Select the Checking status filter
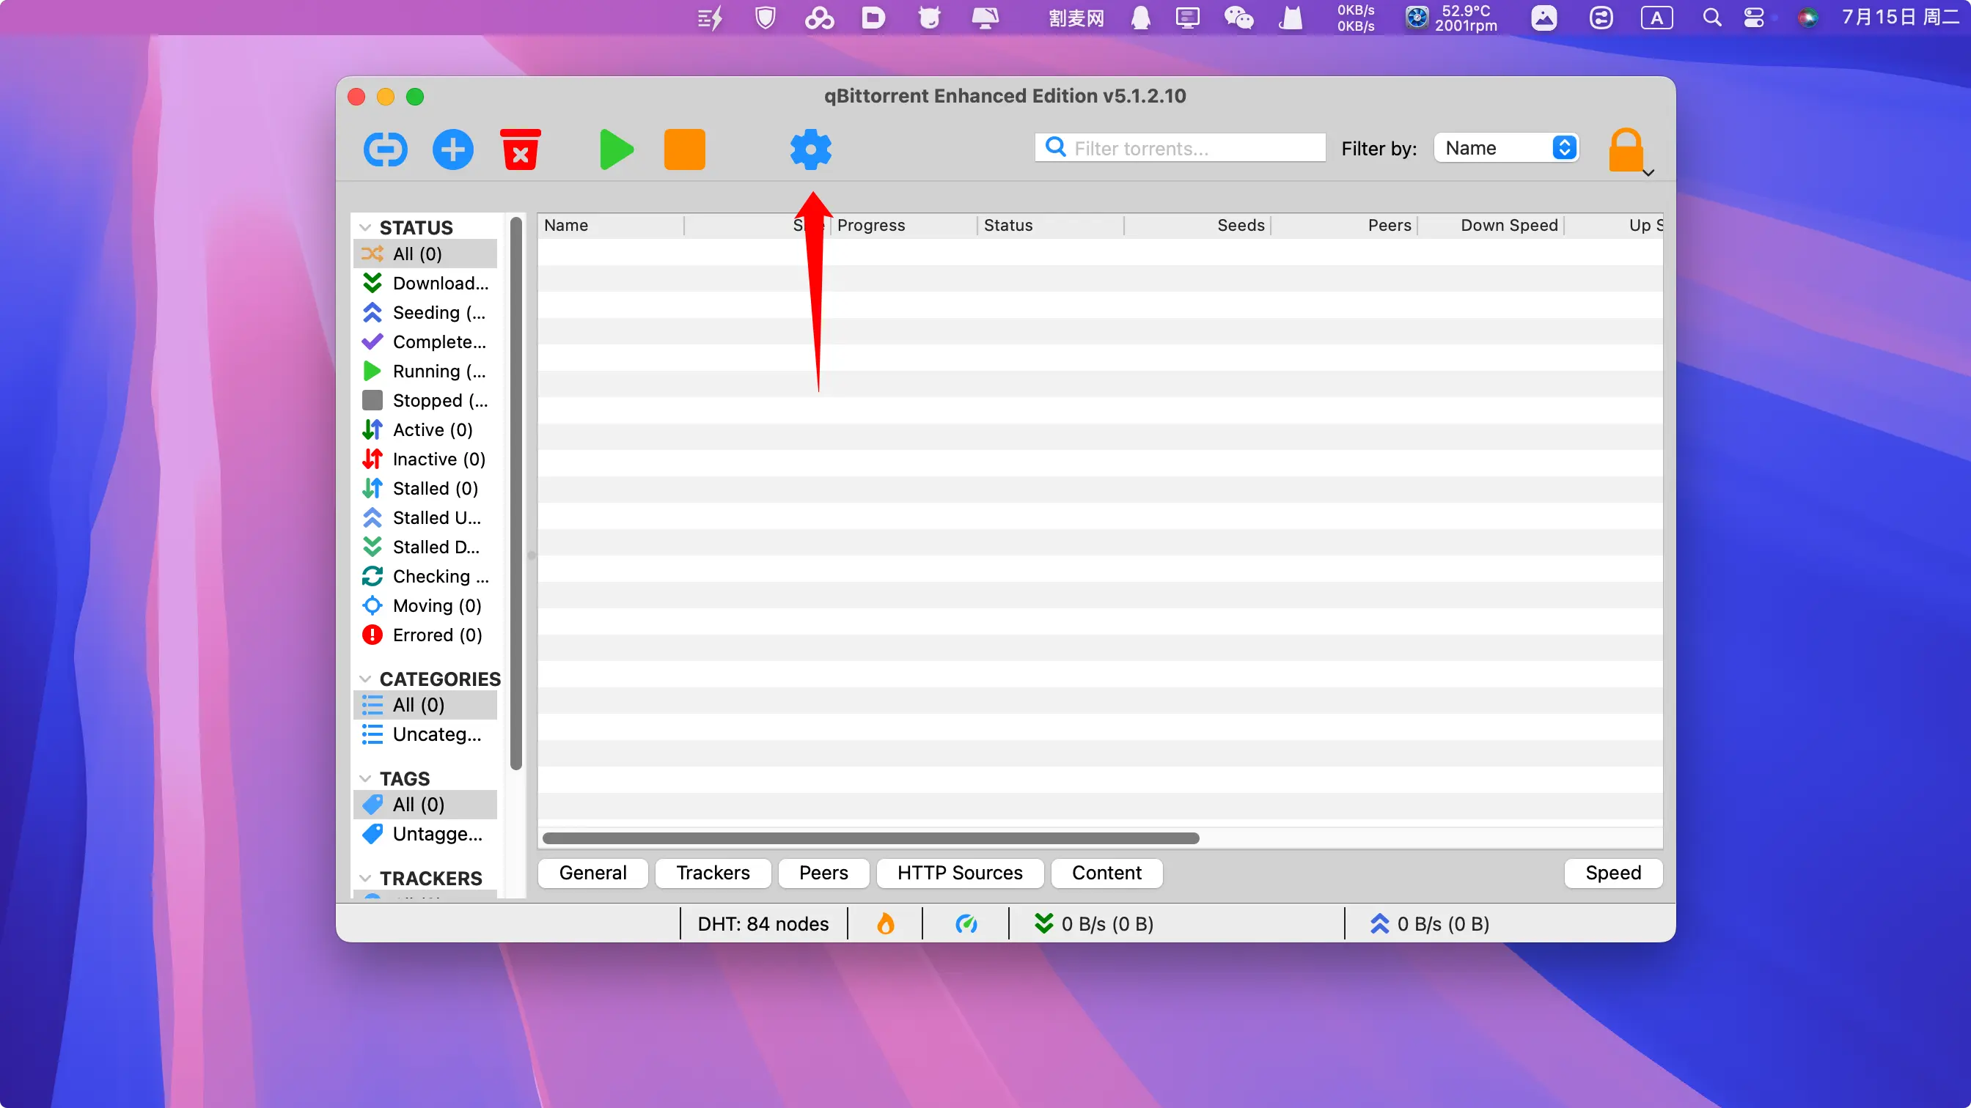The width and height of the screenshot is (1971, 1108). pos(425,577)
